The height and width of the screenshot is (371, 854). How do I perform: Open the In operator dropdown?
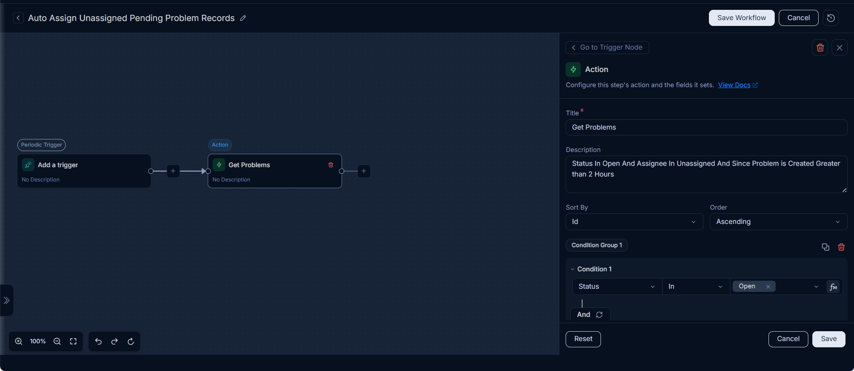click(x=696, y=287)
